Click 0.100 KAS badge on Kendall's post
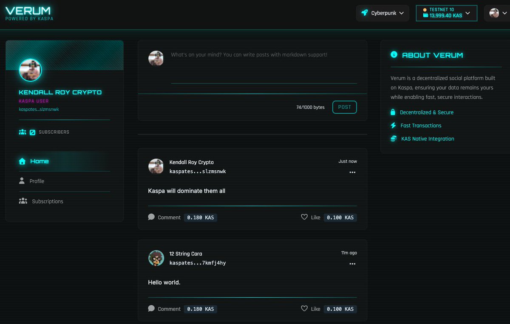This screenshot has height=324, width=510. (x=340, y=217)
